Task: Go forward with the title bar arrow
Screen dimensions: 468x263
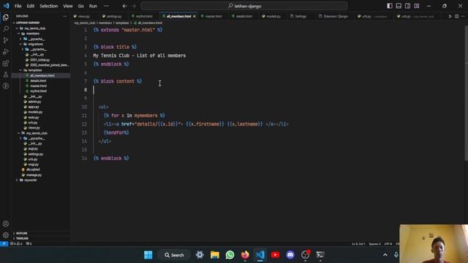Action: [134, 6]
